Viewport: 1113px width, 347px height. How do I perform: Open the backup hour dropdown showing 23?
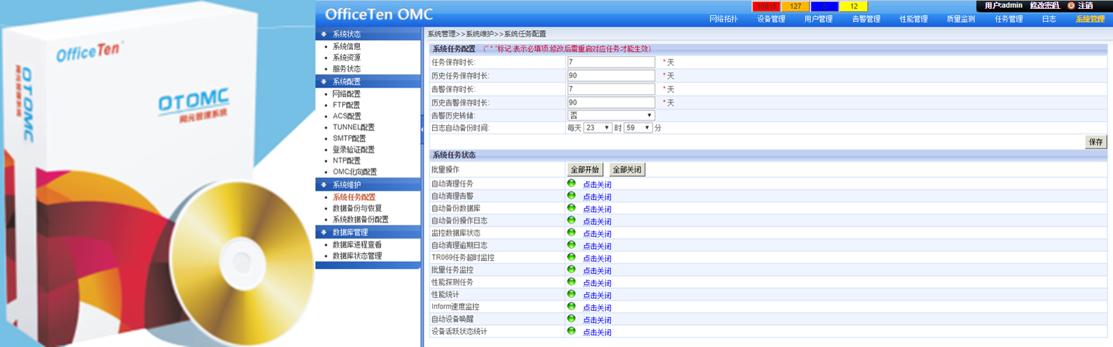click(597, 128)
